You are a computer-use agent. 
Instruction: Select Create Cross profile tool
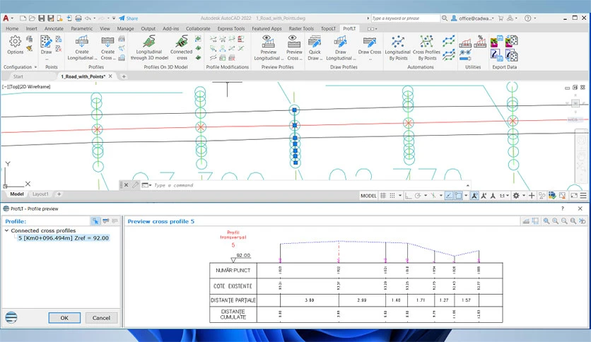tap(107, 48)
